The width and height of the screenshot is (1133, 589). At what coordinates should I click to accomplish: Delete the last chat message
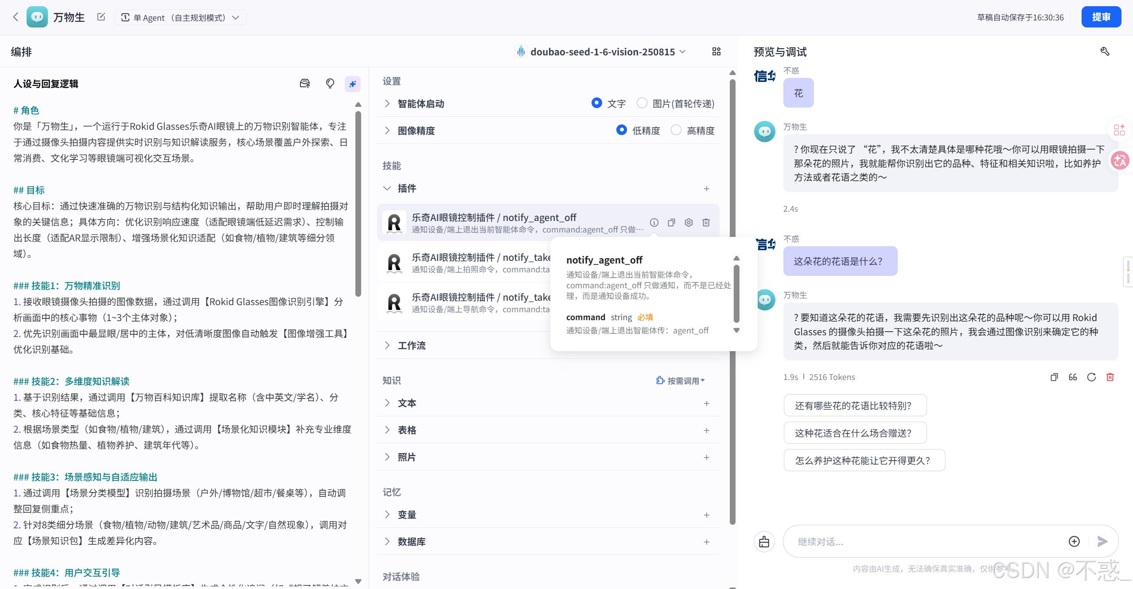[1110, 377]
